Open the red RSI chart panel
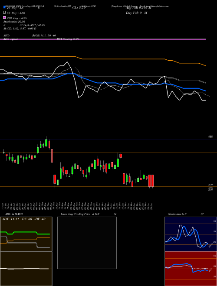Image resolution: width=217 pixels, height=286 pixels. pos(191,269)
